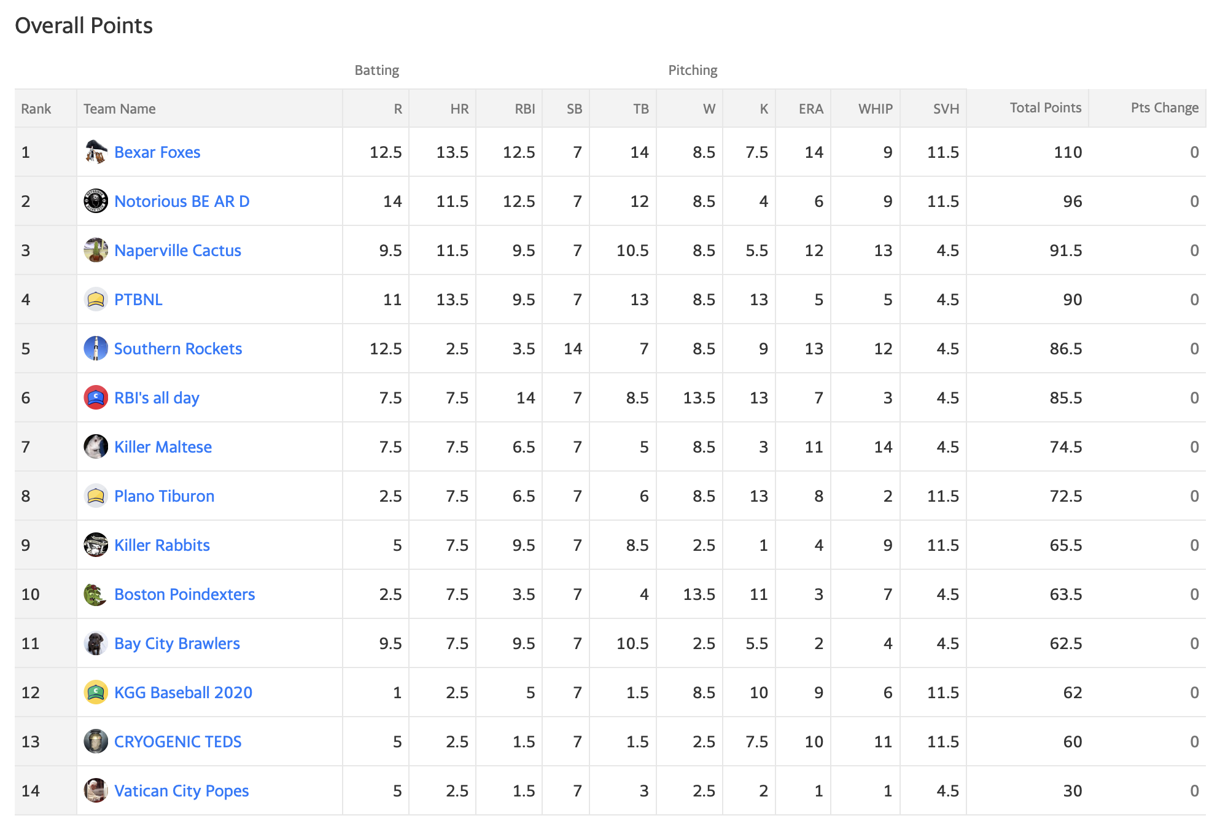The width and height of the screenshot is (1228, 829).
Task: Click the Vatican City Popes team avatar
Action: pos(96,790)
